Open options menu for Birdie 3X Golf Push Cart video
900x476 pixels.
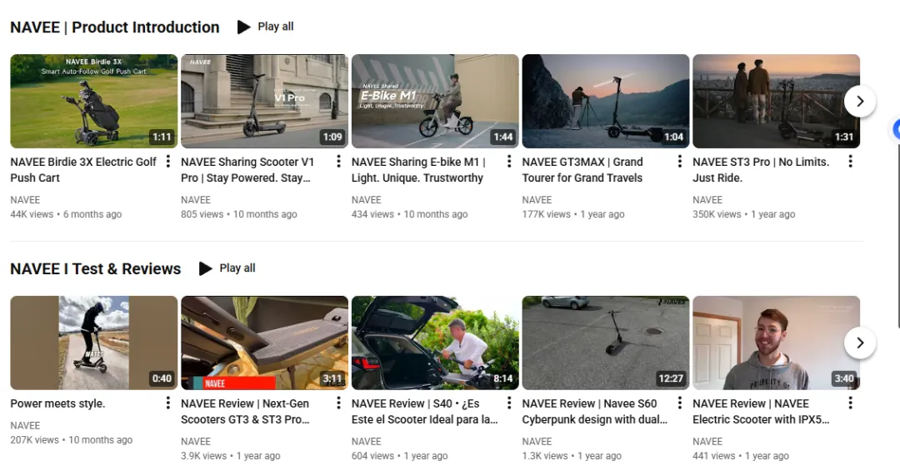click(x=168, y=162)
